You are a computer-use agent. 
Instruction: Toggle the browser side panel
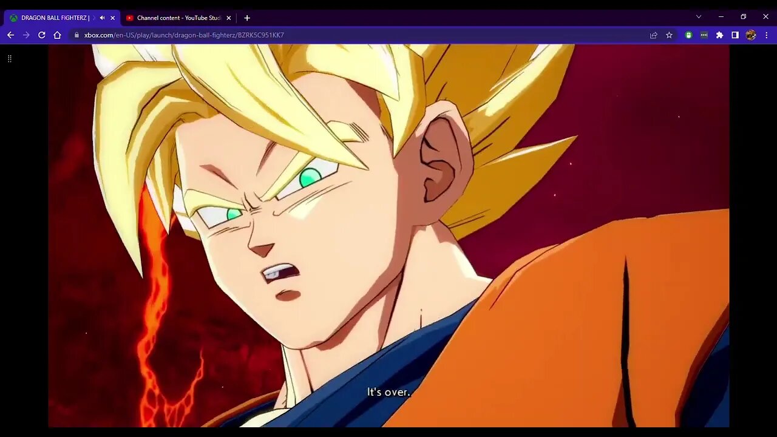[735, 35]
